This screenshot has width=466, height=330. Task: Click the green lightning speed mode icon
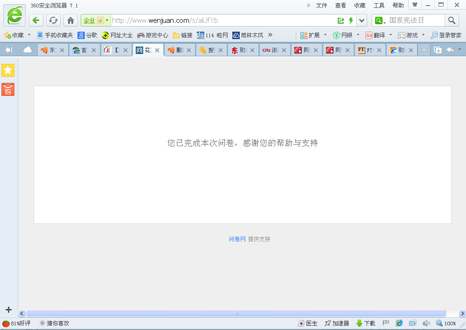[x=351, y=20]
